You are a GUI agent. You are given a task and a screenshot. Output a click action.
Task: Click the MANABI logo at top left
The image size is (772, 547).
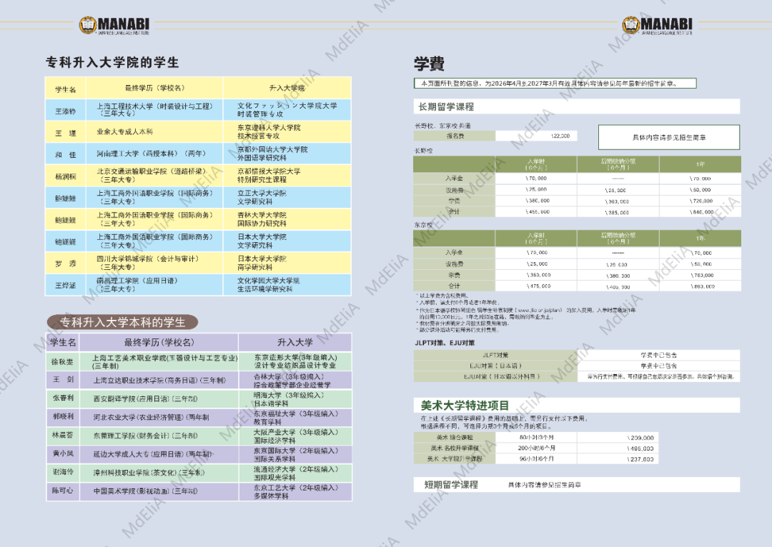tap(114, 25)
